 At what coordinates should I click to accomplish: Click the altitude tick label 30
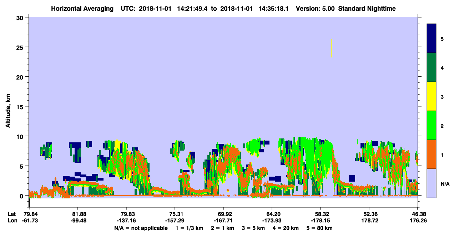coord(20,17)
